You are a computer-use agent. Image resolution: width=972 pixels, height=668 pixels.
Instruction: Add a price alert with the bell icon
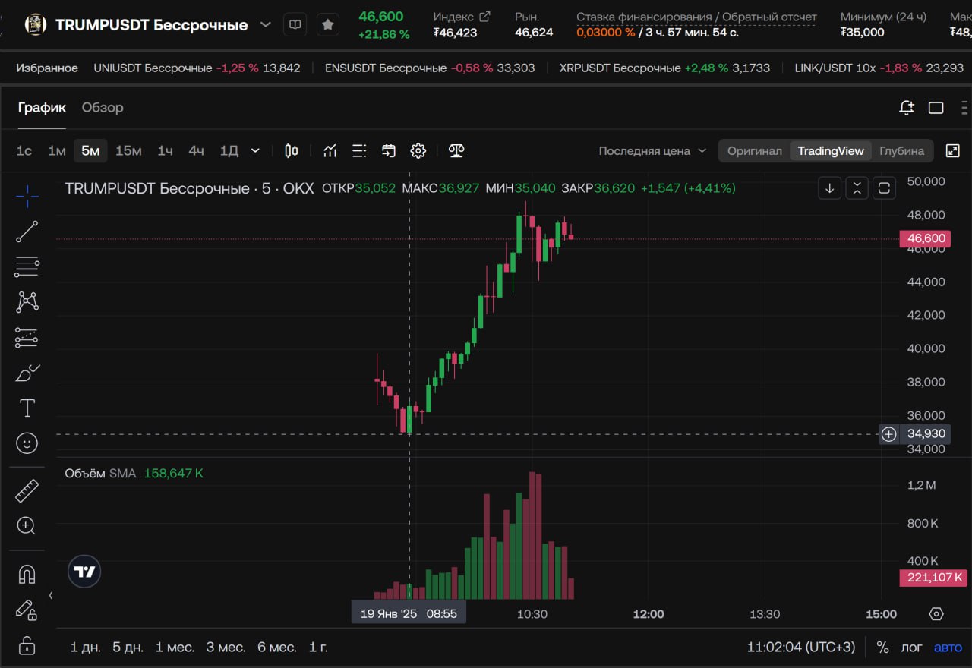coord(907,108)
